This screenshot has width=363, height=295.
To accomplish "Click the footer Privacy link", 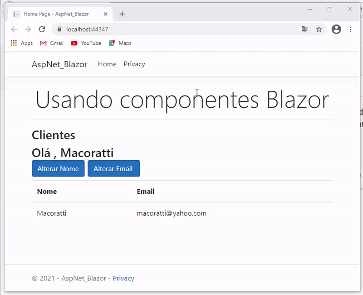I will click(123, 278).
